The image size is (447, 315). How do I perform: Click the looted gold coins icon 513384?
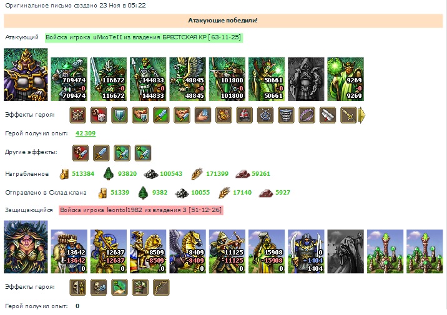pos(64,174)
